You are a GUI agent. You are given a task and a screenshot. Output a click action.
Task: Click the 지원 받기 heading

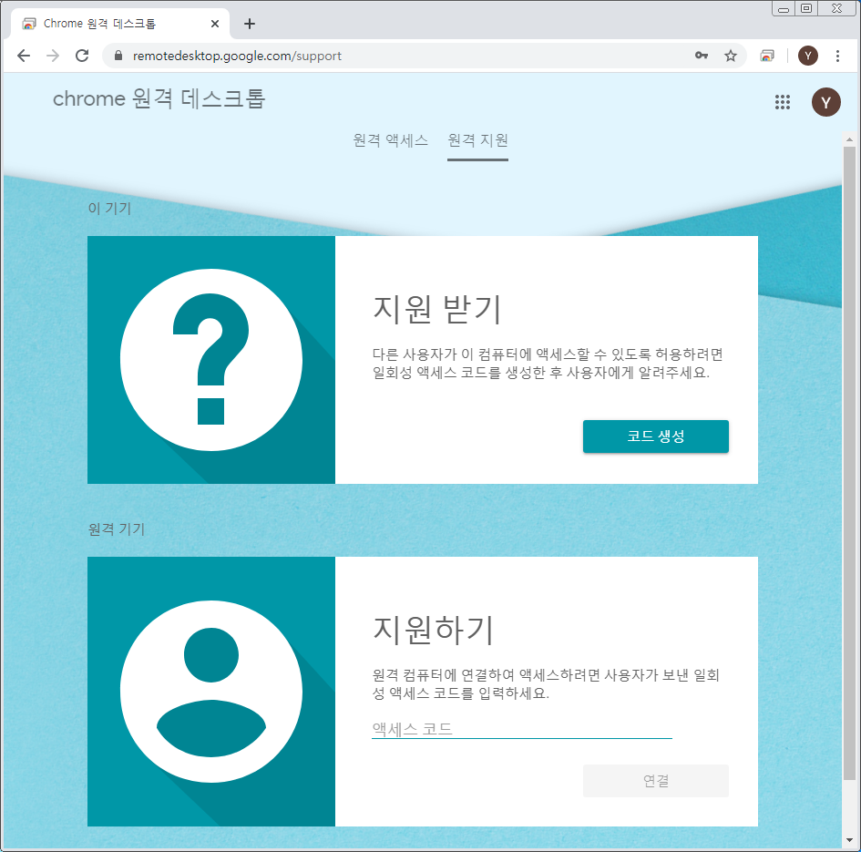[437, 309]
